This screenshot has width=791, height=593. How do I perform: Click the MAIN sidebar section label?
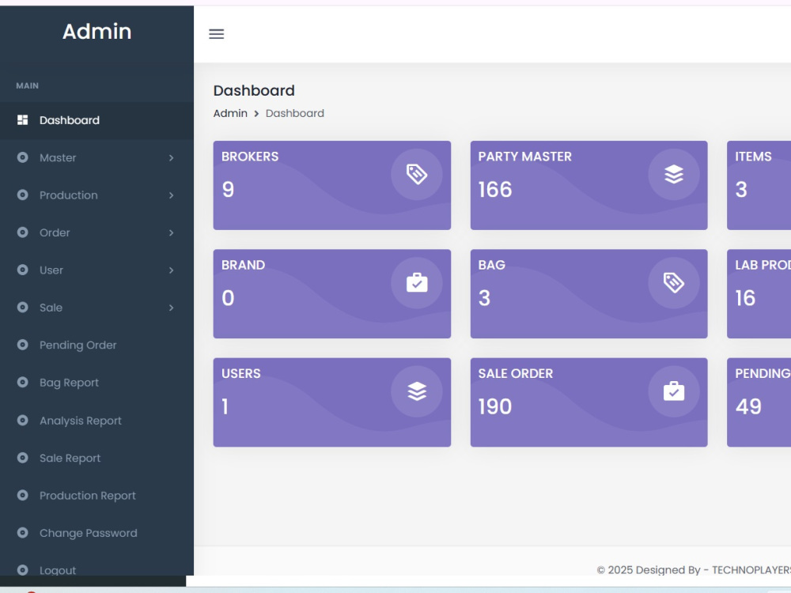(27, 85)
